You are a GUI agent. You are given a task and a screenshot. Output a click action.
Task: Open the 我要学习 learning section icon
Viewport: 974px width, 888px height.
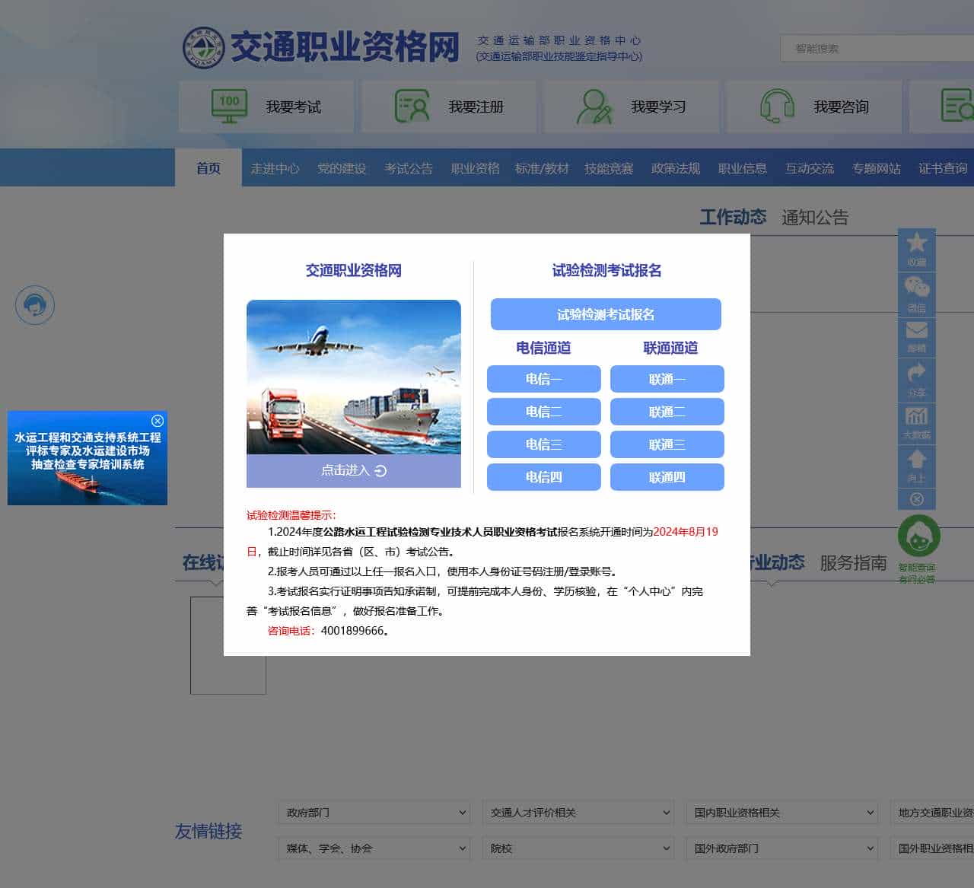pyautogui.click(x=593, y=106)
